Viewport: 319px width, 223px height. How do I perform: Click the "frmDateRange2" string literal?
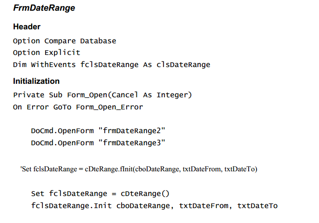pyautogui.click(x=132, y=131)
